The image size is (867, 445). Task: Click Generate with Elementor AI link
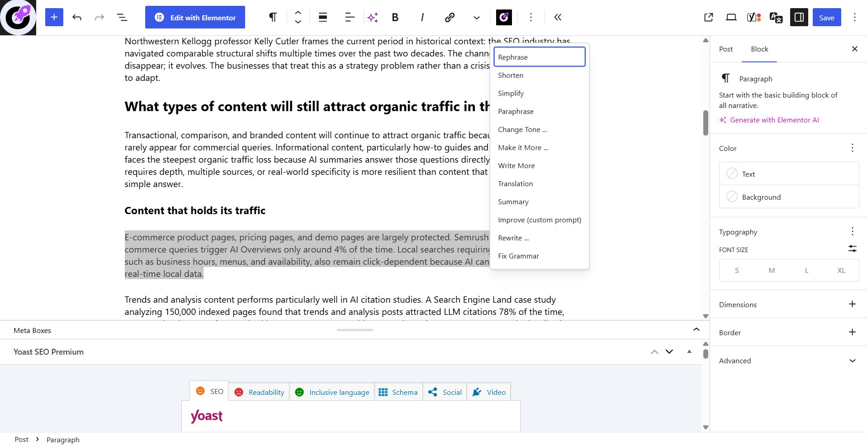(x=769, y=120)
